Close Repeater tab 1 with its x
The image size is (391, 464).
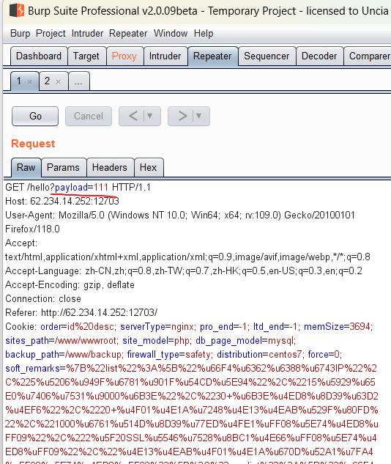tap(29, 81)
